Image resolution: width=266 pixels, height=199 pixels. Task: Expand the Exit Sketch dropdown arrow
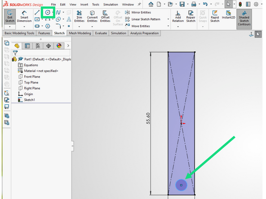(x=10, y=27)
